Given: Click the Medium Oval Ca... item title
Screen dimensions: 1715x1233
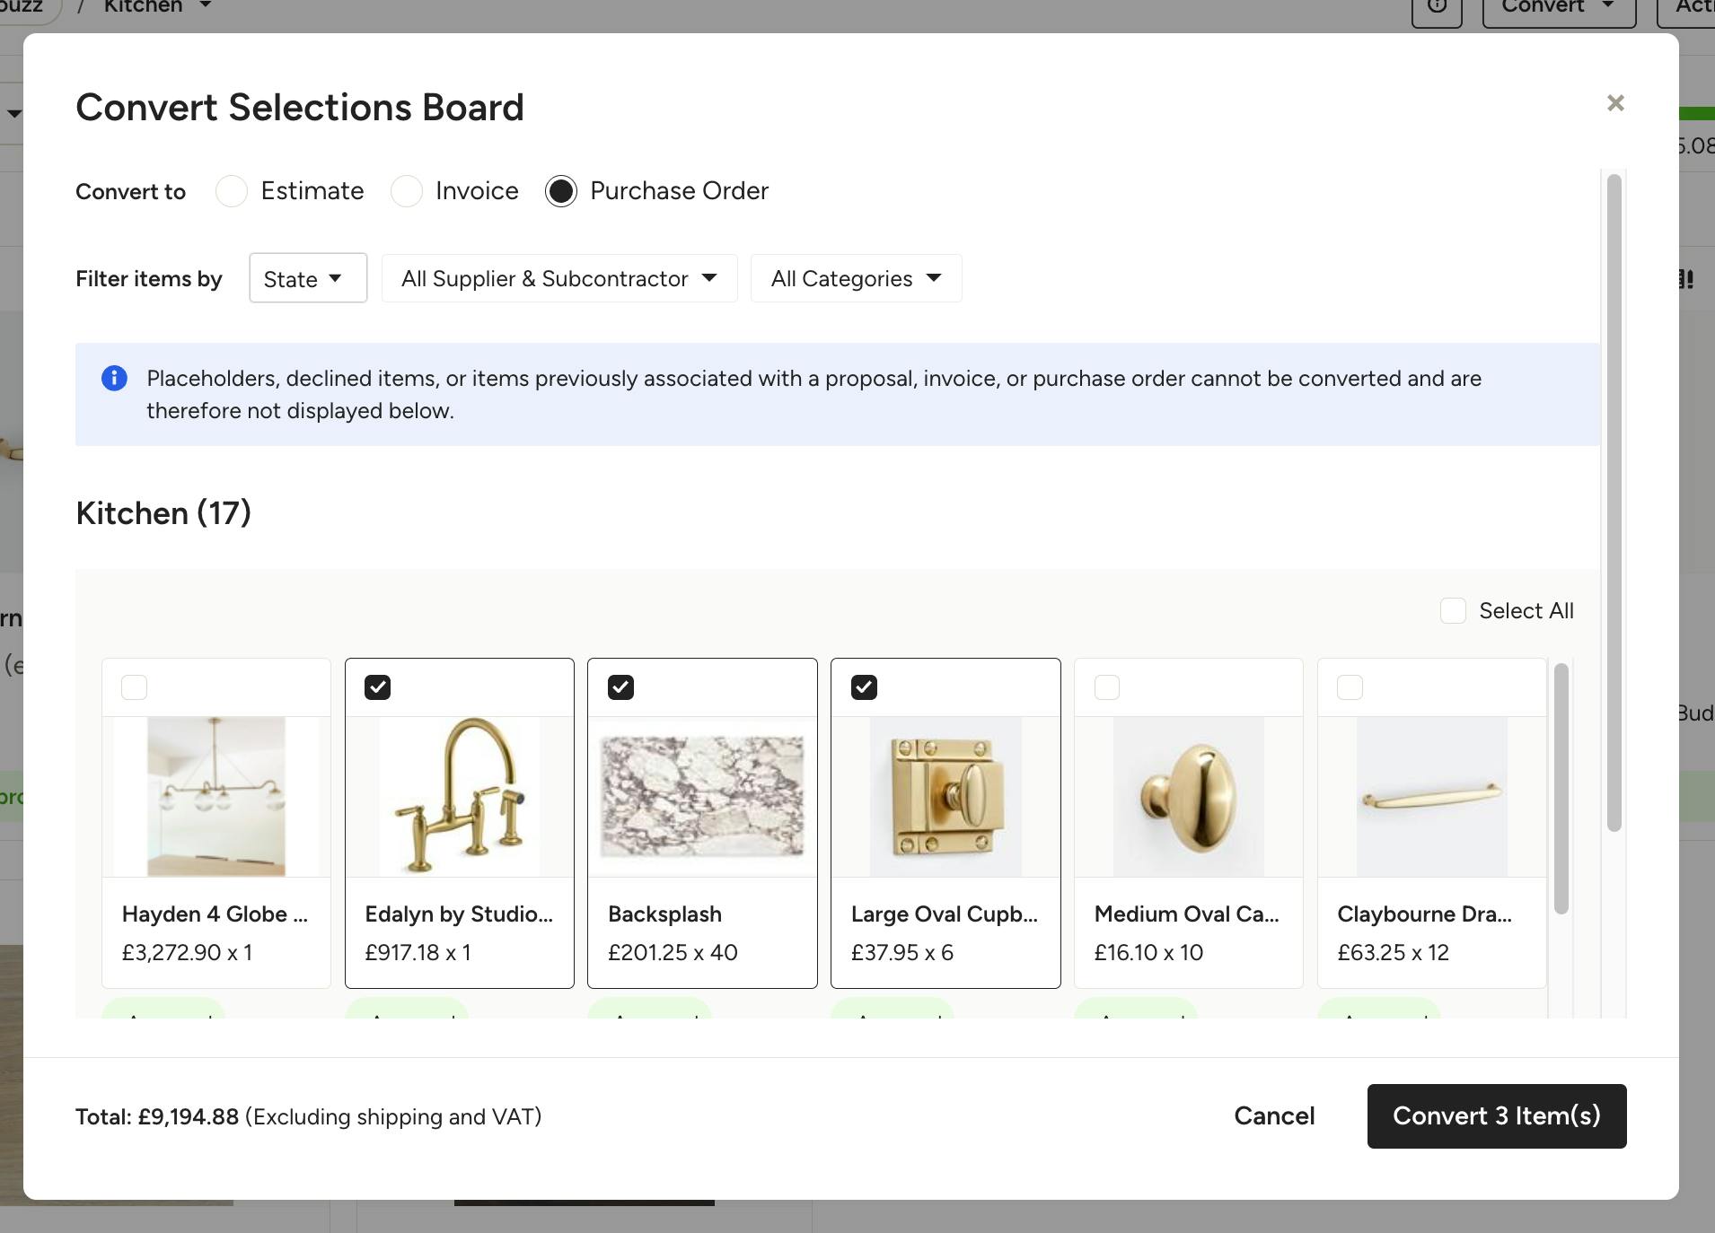Looking at the screenshot, I should coord(1187,914).
